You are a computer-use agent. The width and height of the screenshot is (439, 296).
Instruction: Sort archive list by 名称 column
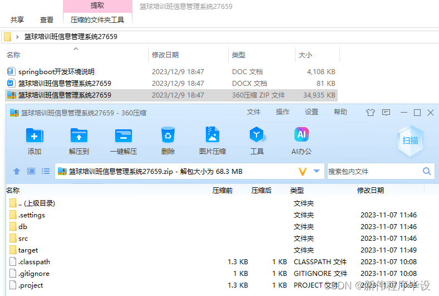13,190
